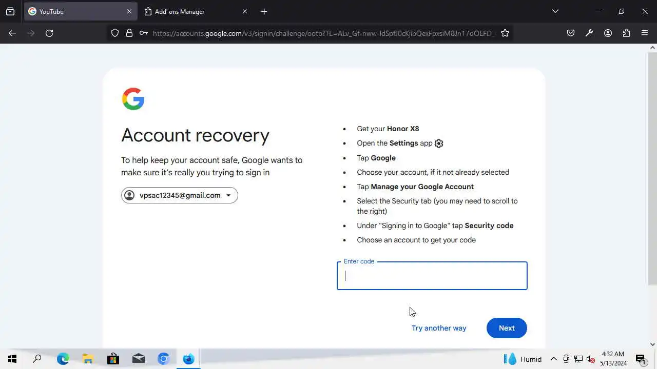657x369 pixels.
Task: Expand the vpsac12345@gmail.com account selector
Action: [179, 195]
